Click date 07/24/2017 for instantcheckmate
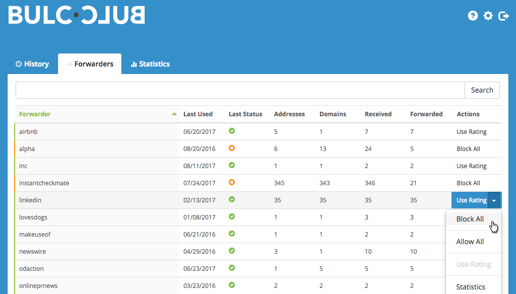The height and width of the screenshot is (294, 516). pos(200,183)
